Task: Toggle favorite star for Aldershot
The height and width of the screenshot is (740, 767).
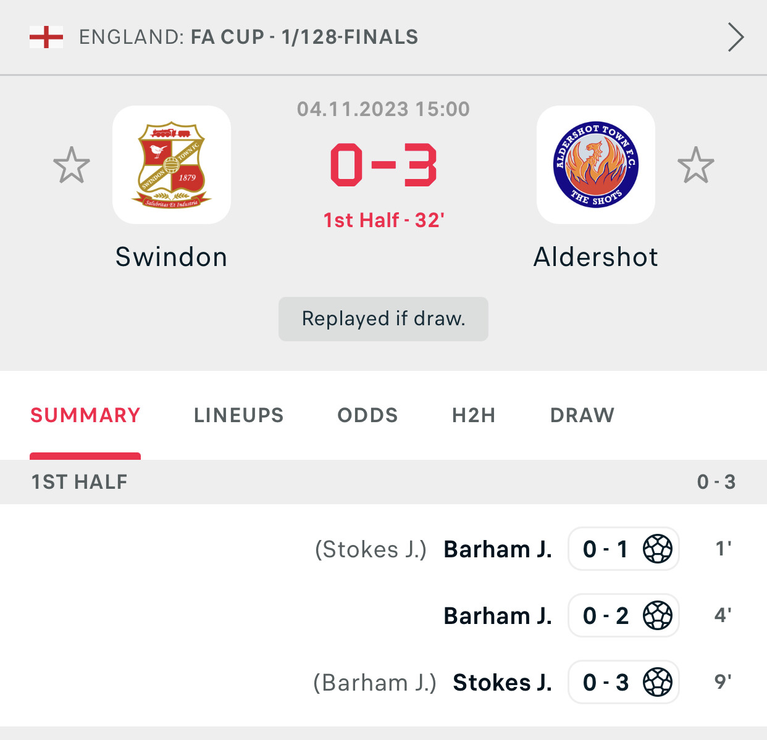Action: [696, 165]
